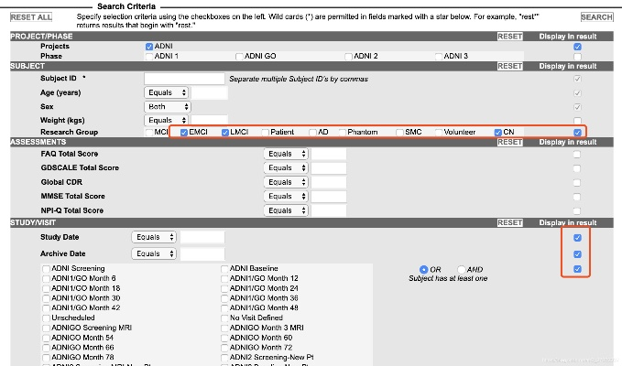Image resolution: width=622 pixels, height=366 pixels.
Task: Open the Study Date Equals dropdown
Action: pos(154,237)
